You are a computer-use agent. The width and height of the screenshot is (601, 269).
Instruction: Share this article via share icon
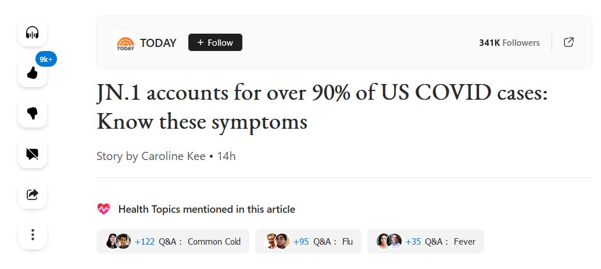33,194
